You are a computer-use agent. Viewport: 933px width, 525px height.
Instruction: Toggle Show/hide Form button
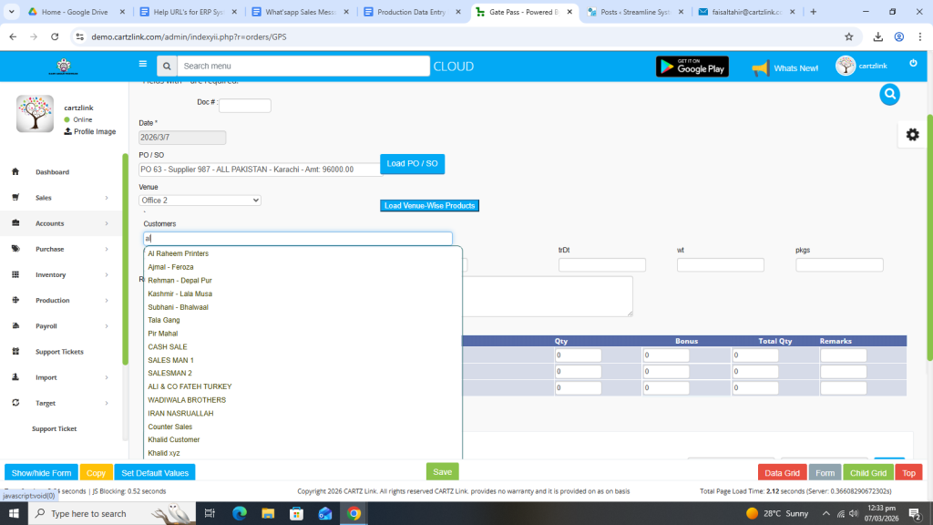[41, 473]
